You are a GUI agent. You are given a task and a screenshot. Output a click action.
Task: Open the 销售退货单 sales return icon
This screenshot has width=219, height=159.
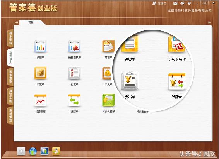point(74,46)
